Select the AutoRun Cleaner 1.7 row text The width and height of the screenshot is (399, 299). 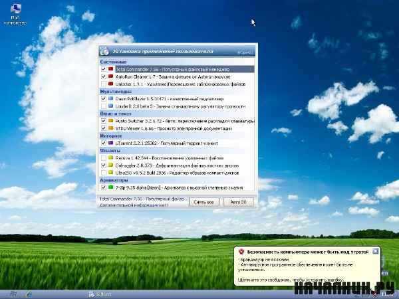[173, 76]
